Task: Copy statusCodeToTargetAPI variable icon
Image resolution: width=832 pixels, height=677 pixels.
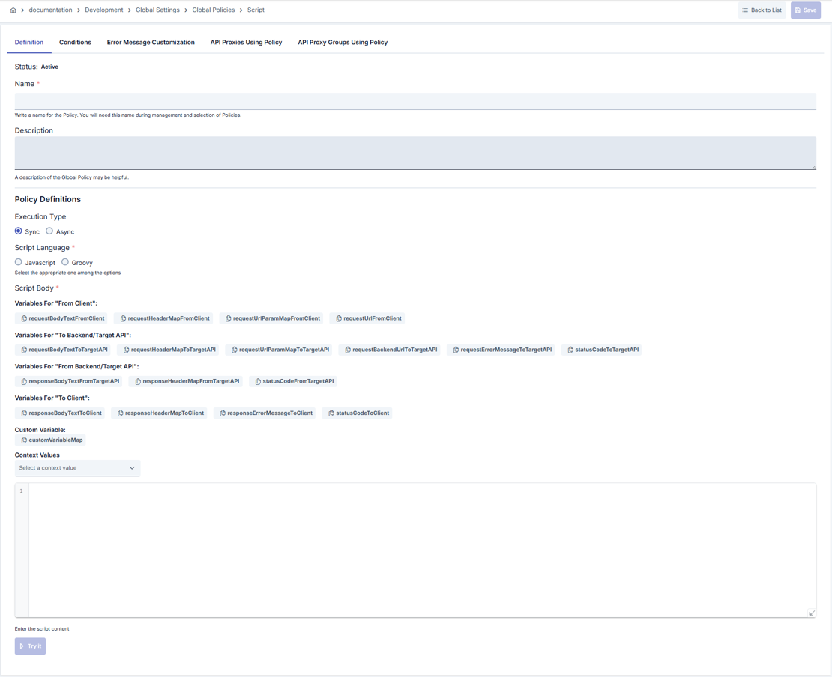Action: 570,350
